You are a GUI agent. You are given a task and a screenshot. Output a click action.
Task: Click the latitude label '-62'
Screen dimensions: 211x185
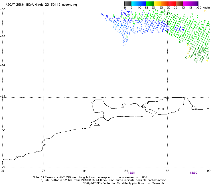[3, 36]
